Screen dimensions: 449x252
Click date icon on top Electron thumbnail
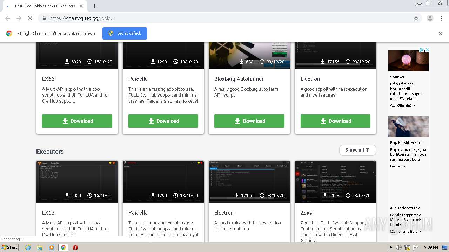(x=348, y=62)
